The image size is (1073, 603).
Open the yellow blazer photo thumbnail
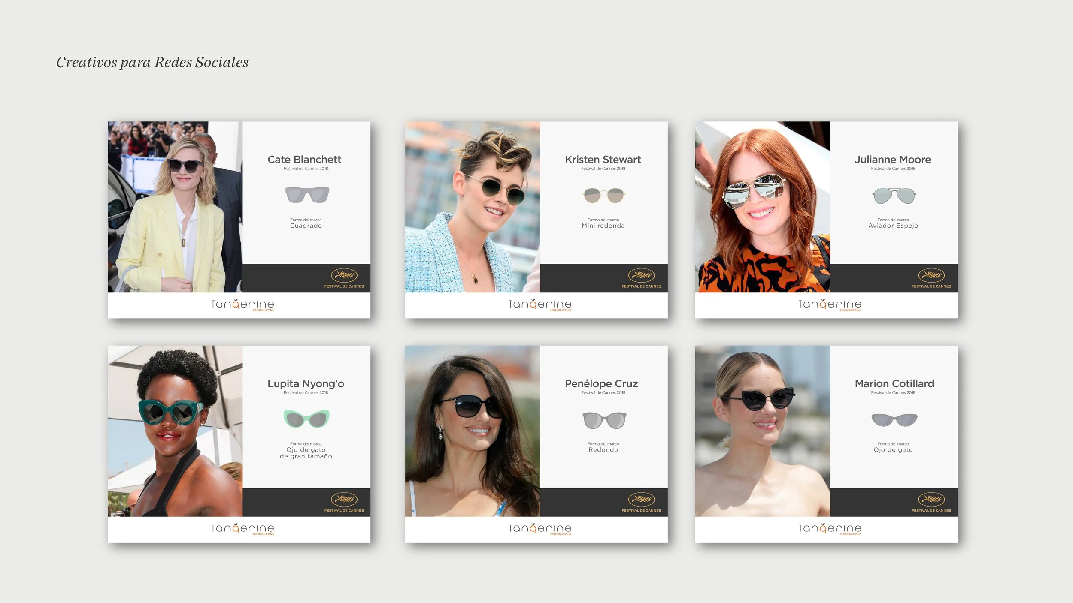[x=175, y=207]
